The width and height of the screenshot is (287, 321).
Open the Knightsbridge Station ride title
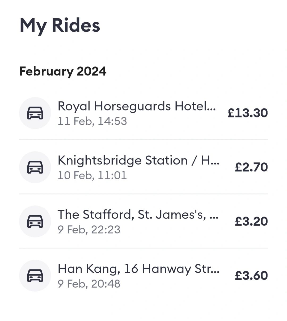(x=138, y=160)
